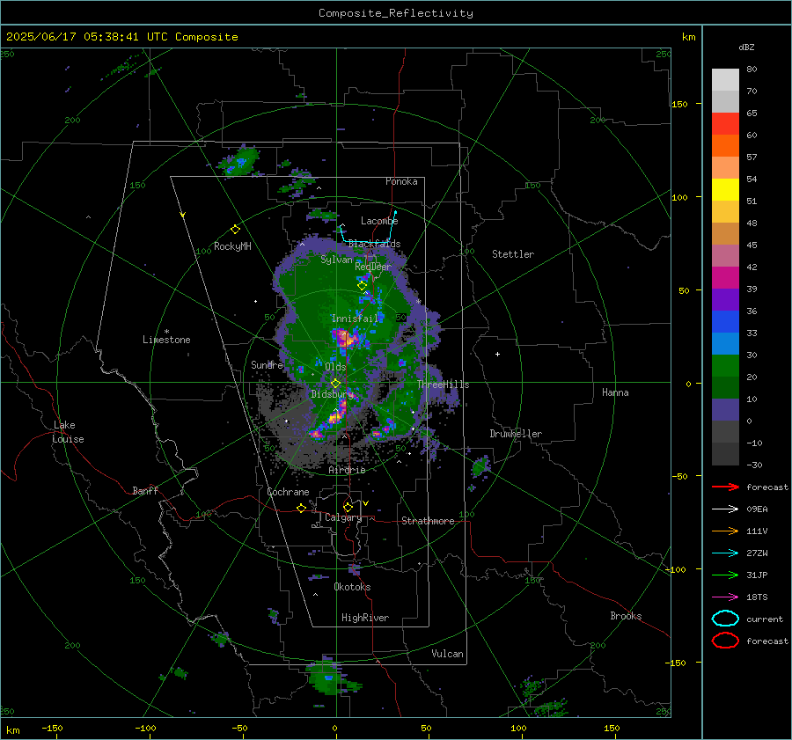Pick the blue 36-33 dBZ swatch

point(725,321)
